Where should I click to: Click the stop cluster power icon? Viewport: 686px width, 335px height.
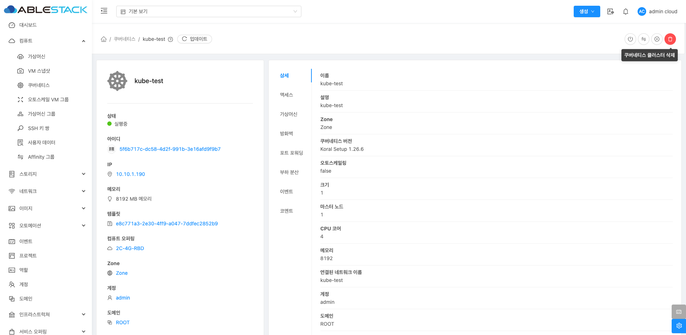point(630,39)
